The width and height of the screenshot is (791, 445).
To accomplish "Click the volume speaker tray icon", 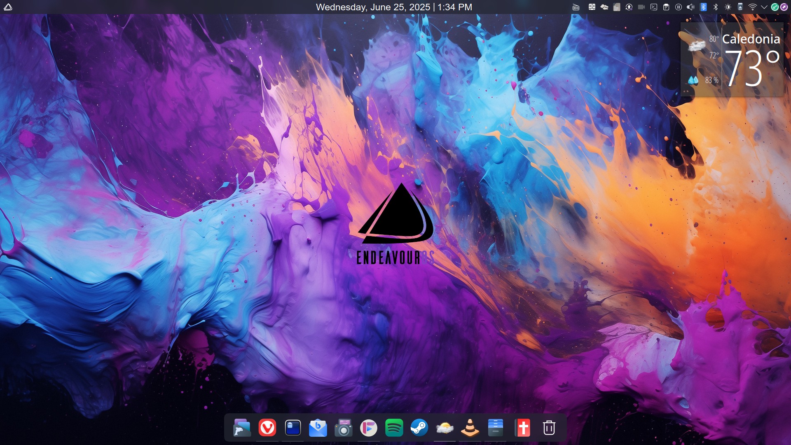I will pyautogui.click(x=691, y=7).
